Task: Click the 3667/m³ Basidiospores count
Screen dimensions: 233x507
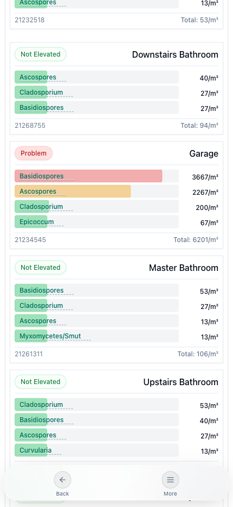Action: [x=205, y=177]
